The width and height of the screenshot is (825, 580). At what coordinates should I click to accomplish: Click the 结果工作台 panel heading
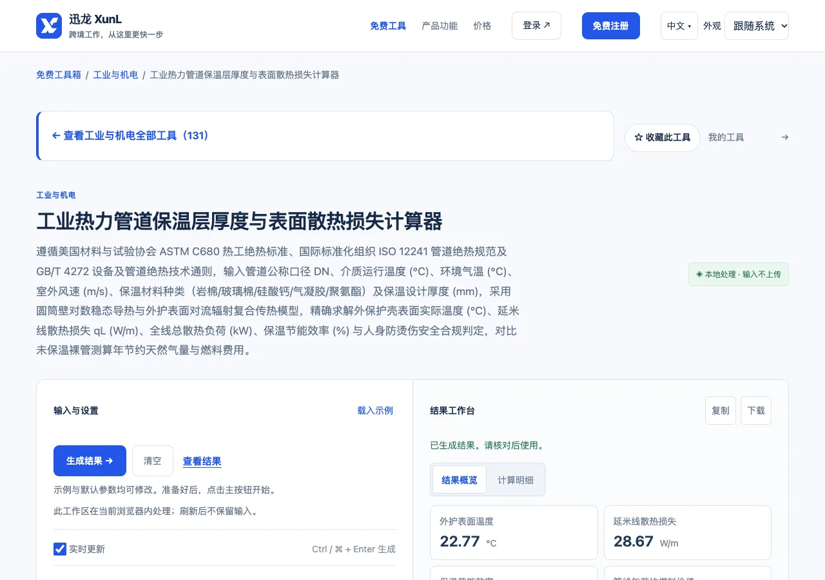[452, 411]
